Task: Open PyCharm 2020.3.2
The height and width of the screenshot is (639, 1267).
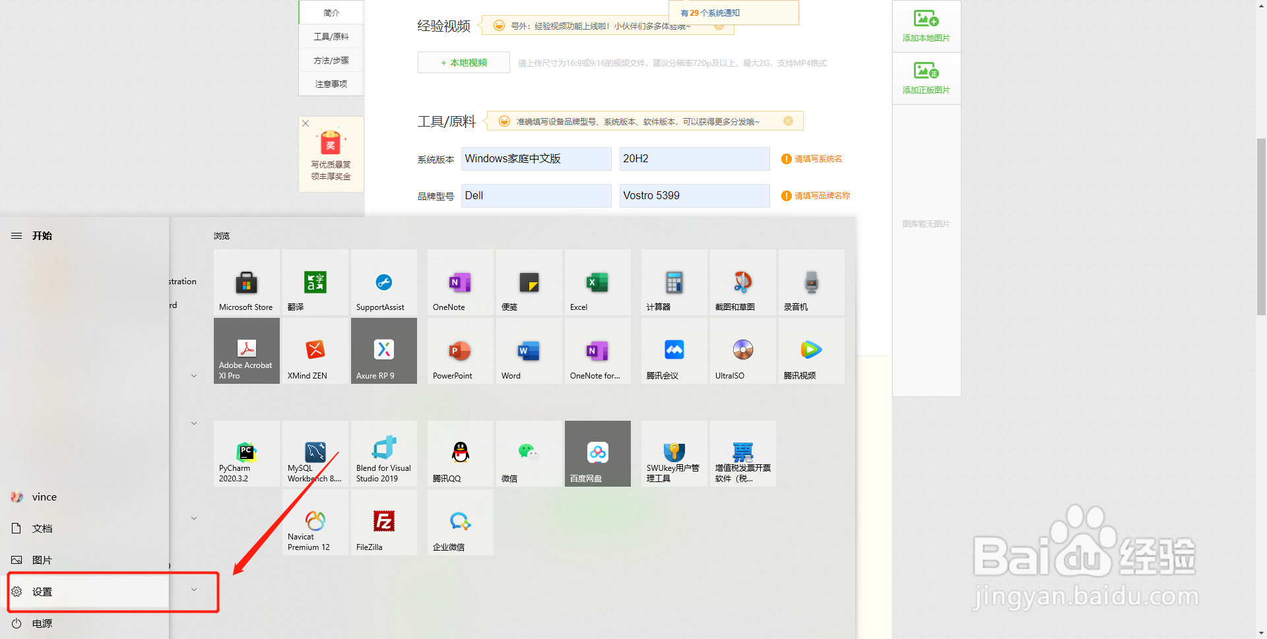Action: [x=246, y=453]
